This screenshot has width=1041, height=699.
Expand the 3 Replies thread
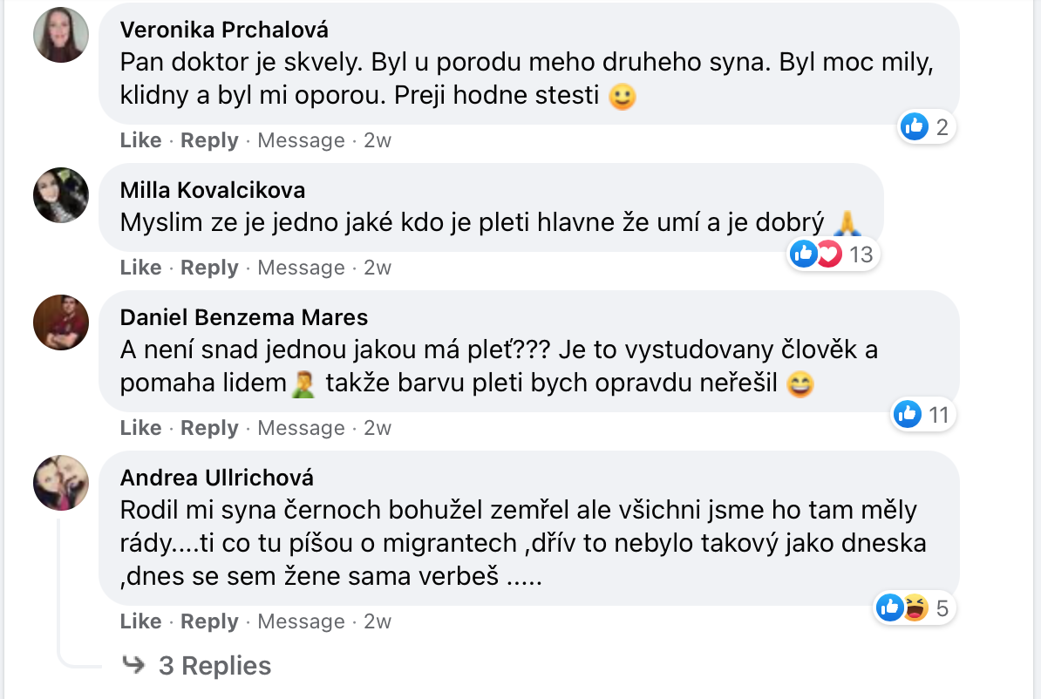coord(214,666)
